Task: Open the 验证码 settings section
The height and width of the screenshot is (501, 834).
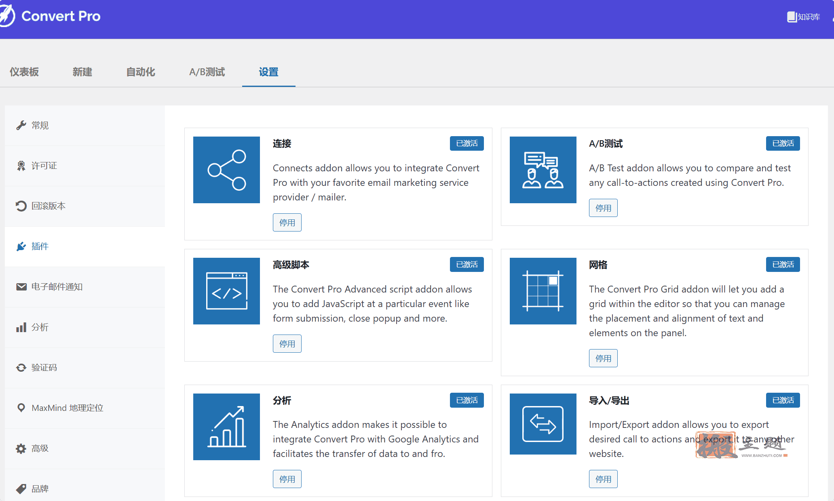Action: pyautogui.click(x=85, y=368)
